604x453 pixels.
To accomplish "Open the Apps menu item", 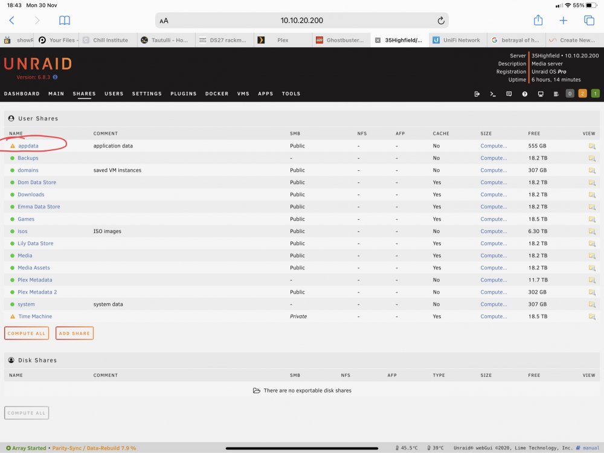I will (x=265, y=94).
